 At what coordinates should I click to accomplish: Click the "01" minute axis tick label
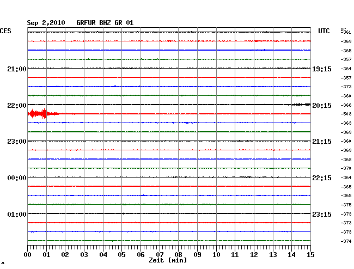pyautogui.click(x=46, y=255)
